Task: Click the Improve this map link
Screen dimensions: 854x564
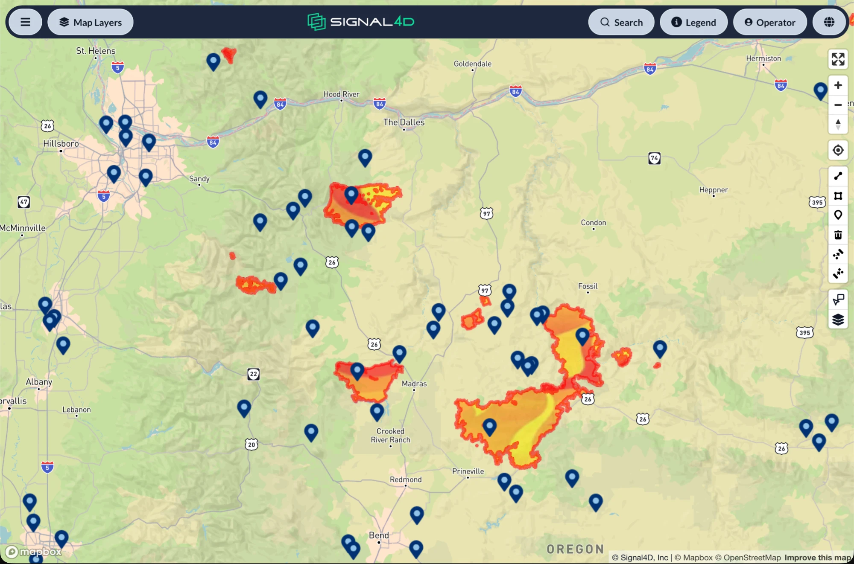Action: point(817,558)
